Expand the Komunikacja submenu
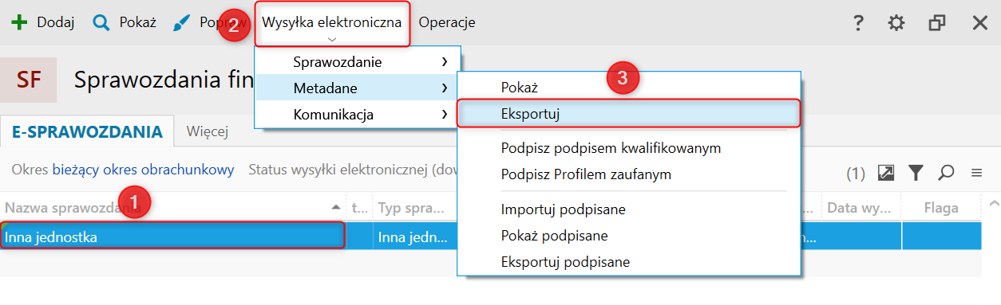 click(358, 114)
